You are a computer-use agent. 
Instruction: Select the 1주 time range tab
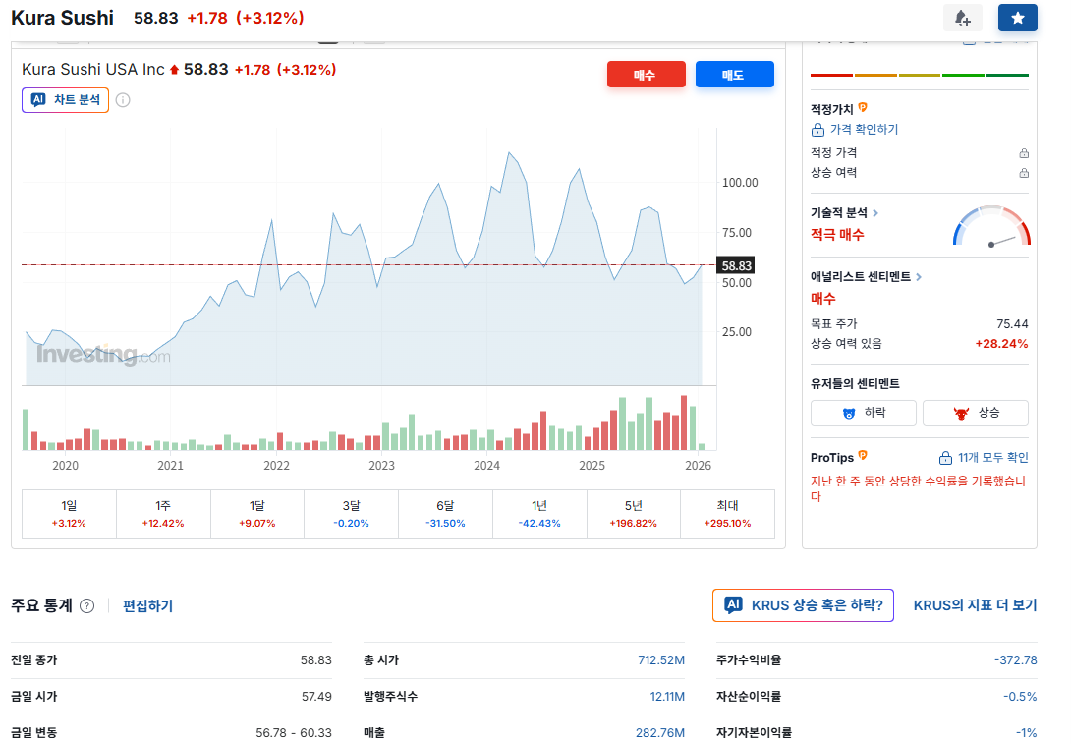(163, 514)
